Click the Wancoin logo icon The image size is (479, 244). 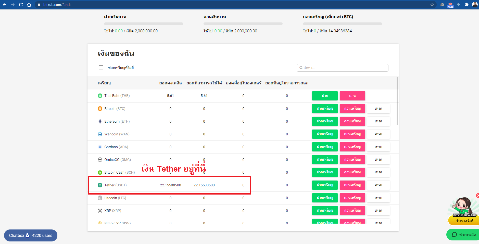pos(100,134)
